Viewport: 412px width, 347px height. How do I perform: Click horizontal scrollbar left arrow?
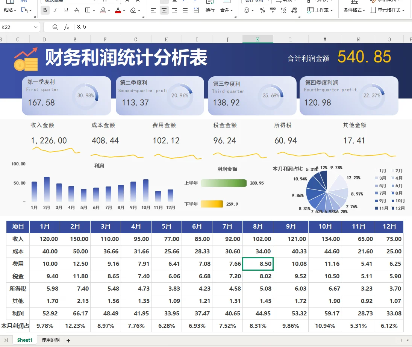[x=407, y=340]
